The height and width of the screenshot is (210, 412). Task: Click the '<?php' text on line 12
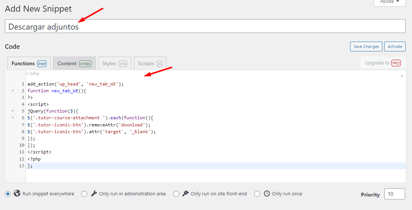point(34,159)
